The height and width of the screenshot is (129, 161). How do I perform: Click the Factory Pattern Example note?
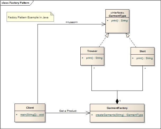[30, 17]
